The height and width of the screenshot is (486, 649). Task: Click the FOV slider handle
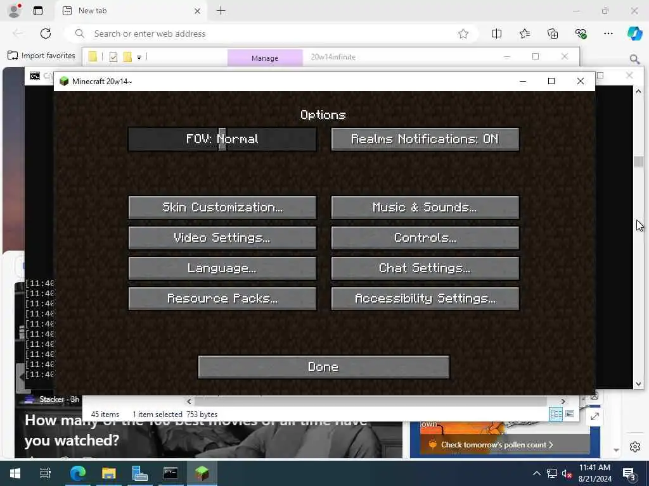click(222, 139)
